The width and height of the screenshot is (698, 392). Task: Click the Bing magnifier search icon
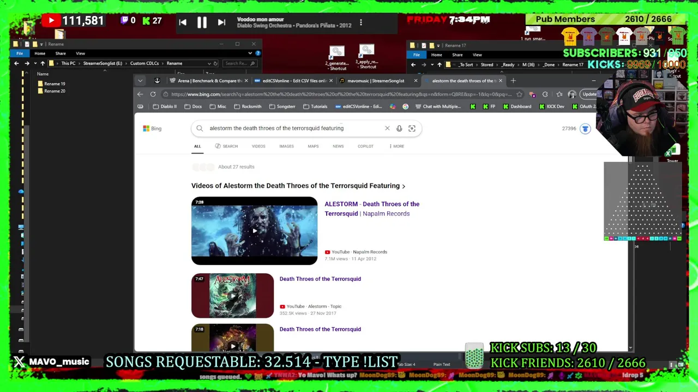pos(200,128)
